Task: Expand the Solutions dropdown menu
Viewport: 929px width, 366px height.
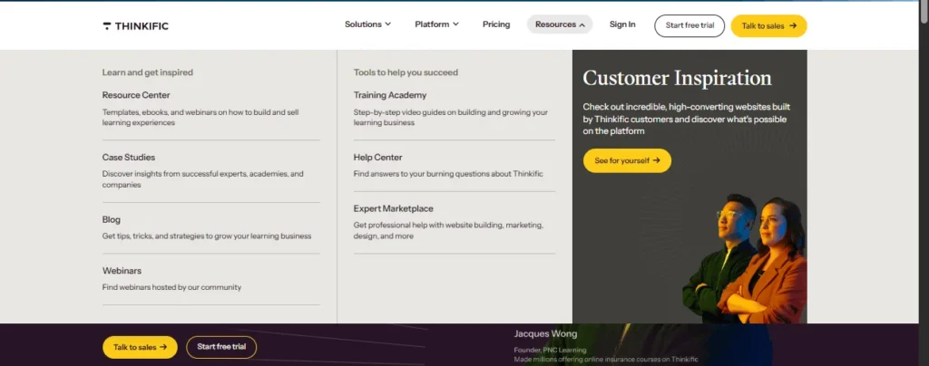Action: 367,24
